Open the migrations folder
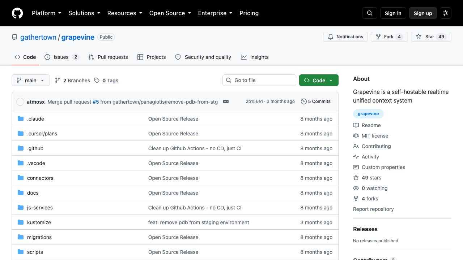 [x=39, y=237]
